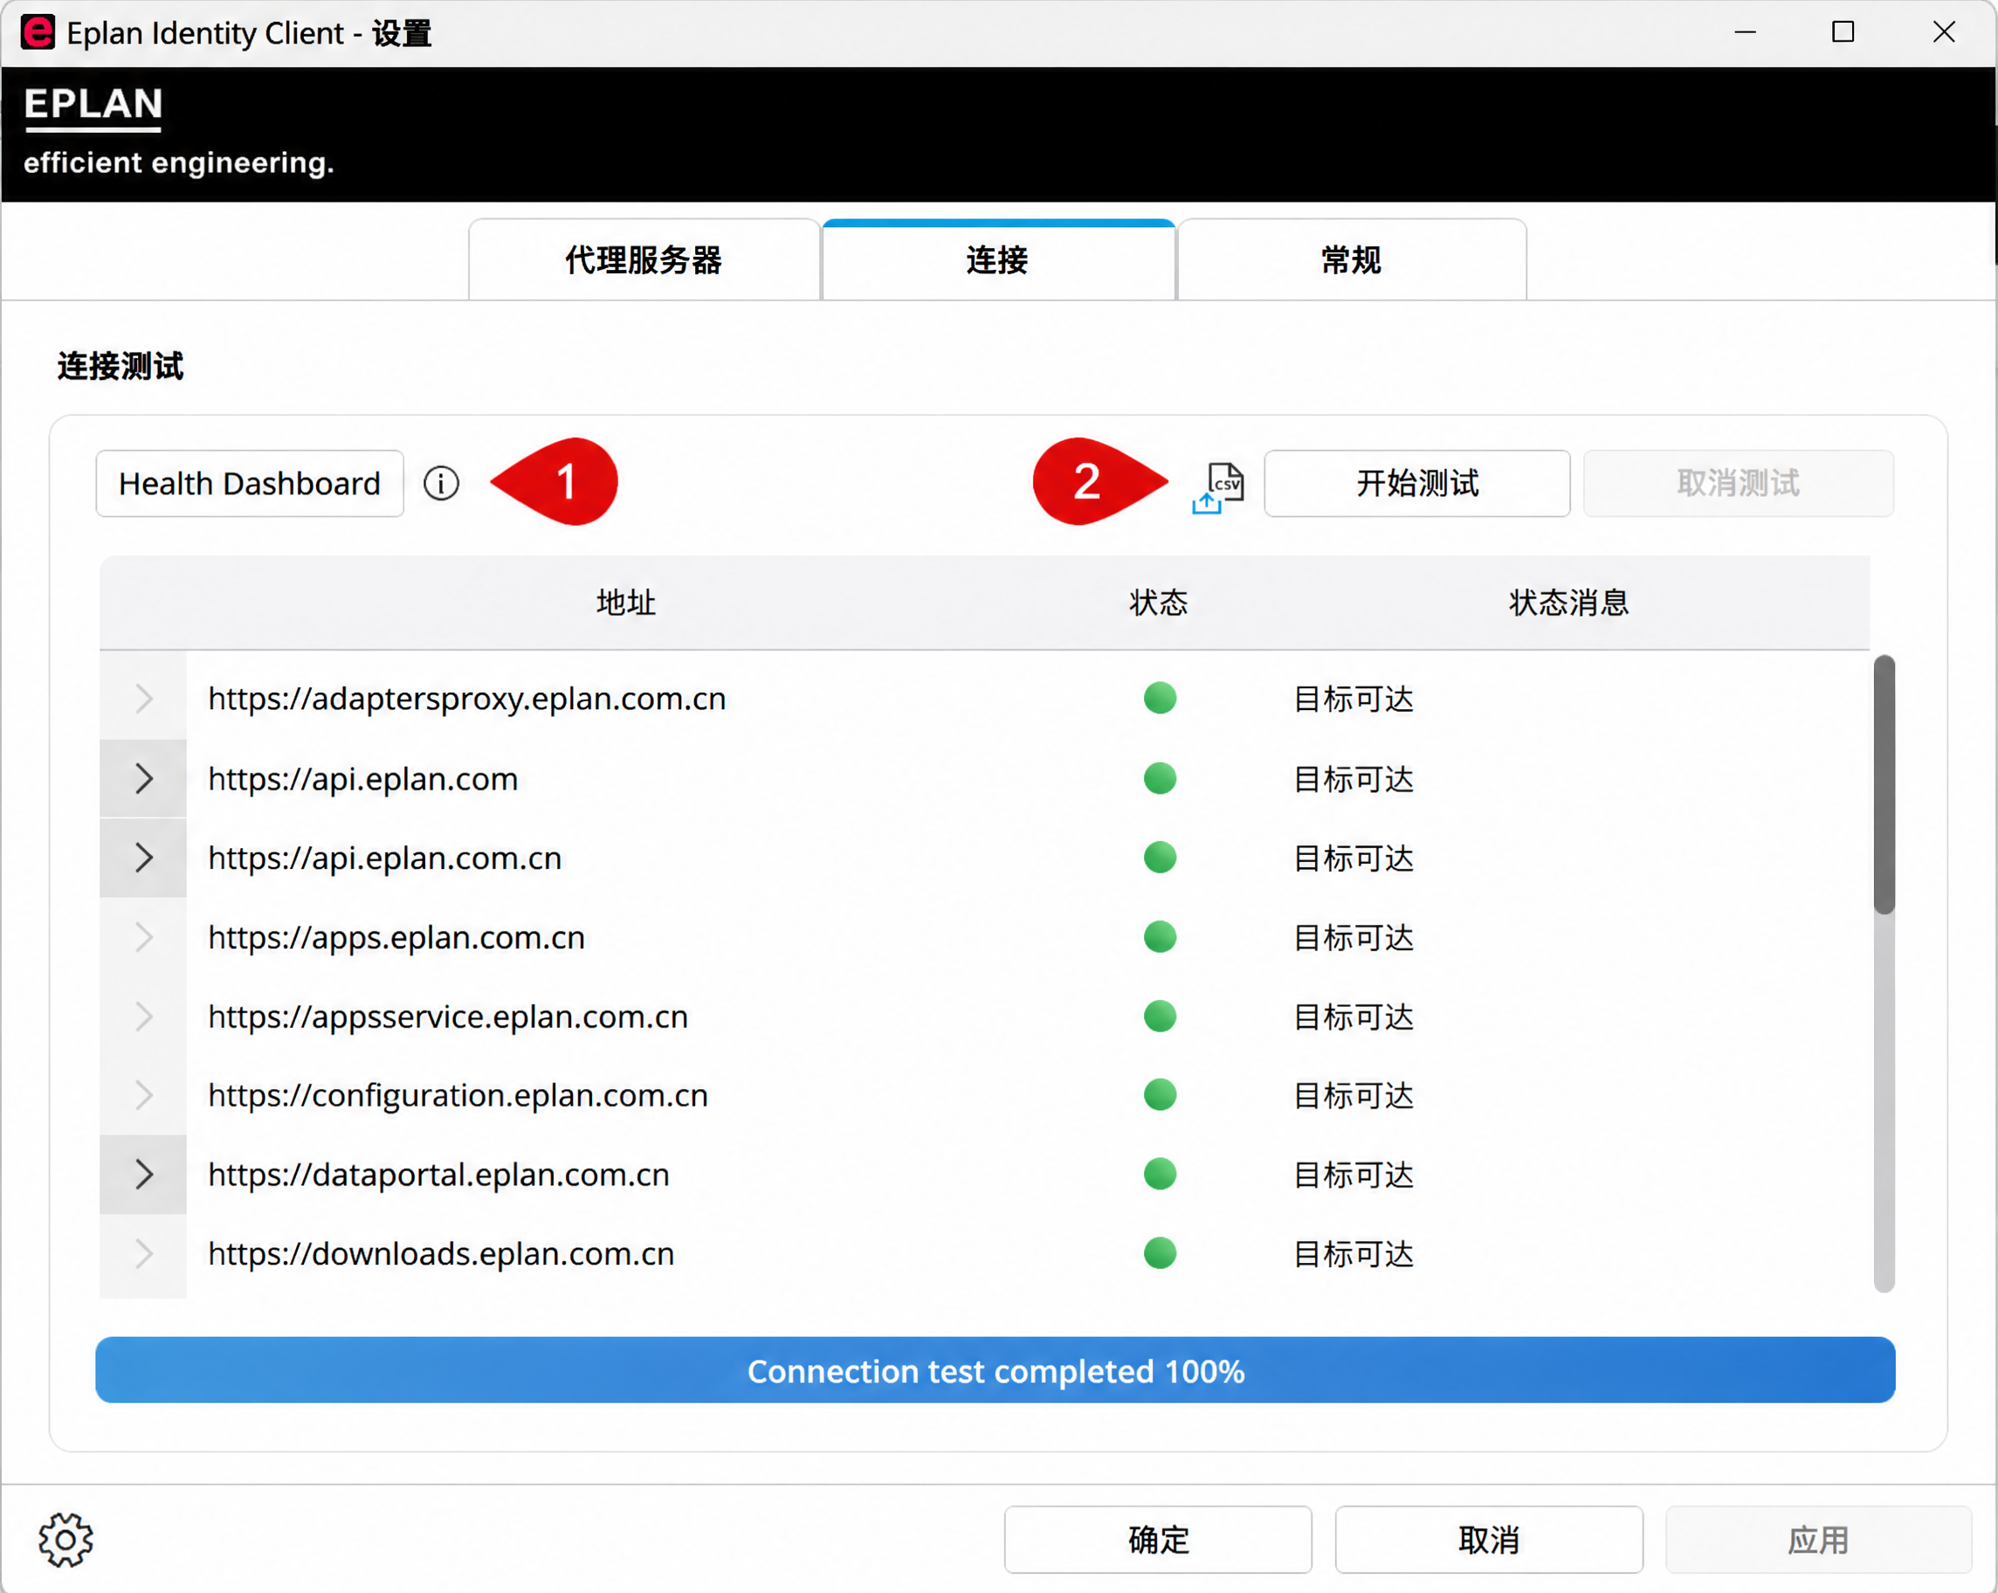Click green status dot for configuration.eplan.com.cn
This screenshot has width=1998, height=1593.
point(1160,1095)
